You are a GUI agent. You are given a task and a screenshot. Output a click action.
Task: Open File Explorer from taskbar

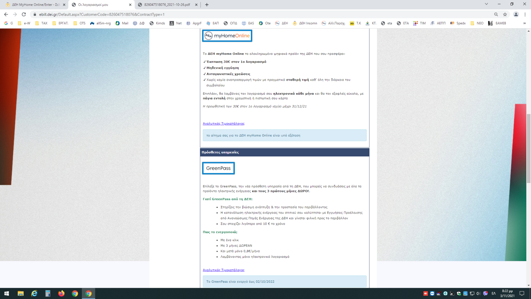(x=21, y=293)
